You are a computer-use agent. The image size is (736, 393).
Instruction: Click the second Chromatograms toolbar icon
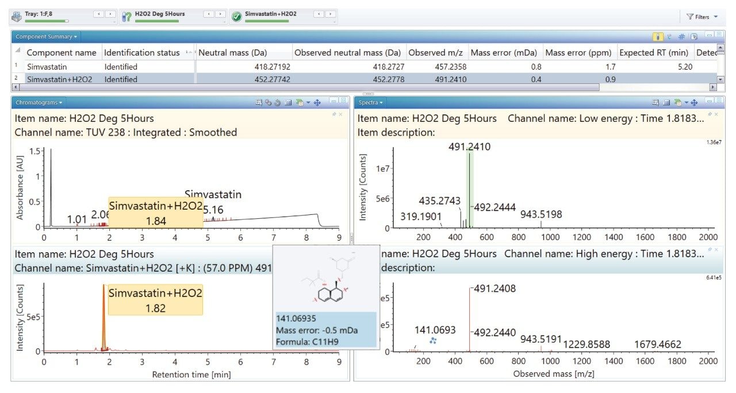tap(268, 102)
